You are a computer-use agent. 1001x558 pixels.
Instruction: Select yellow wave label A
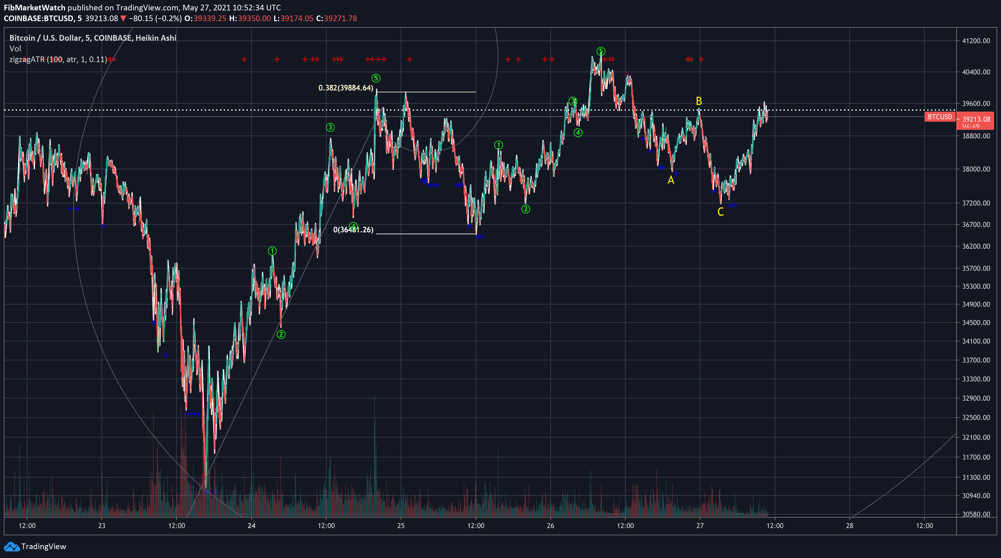[671, 180]
